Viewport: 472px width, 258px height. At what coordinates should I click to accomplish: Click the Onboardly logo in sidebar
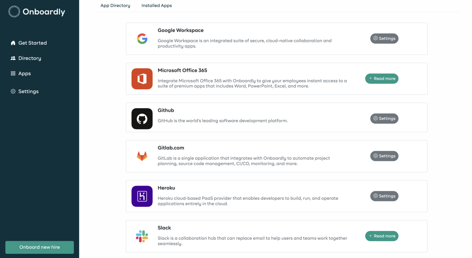tap(36, 12)
